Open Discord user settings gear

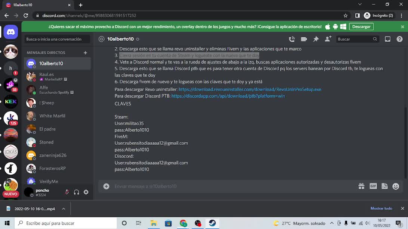point(86,192)
